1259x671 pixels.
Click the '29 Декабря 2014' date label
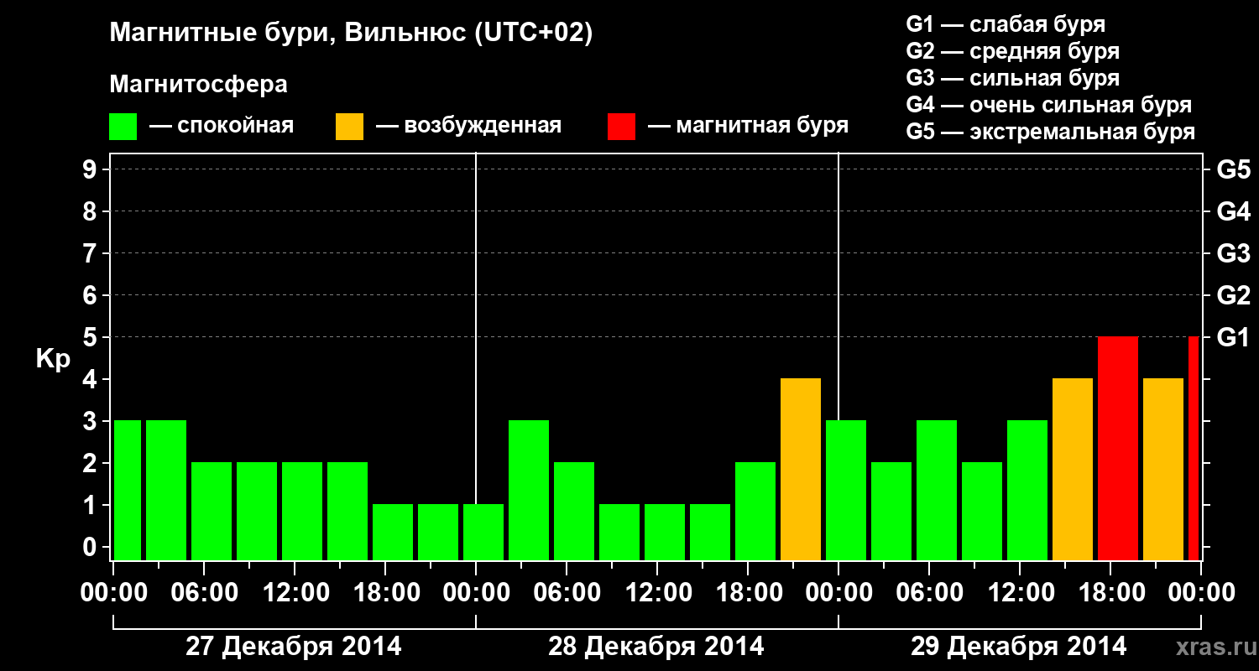[x=1019, y=647]
